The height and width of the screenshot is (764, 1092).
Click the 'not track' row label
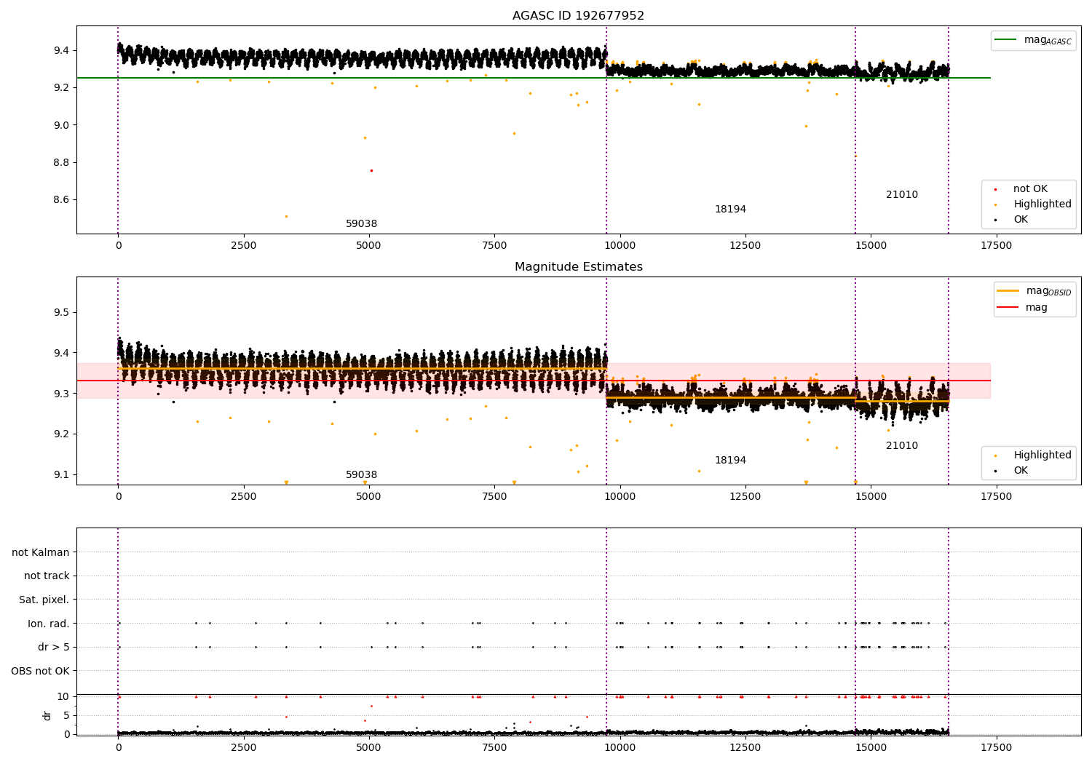point(47,576)
